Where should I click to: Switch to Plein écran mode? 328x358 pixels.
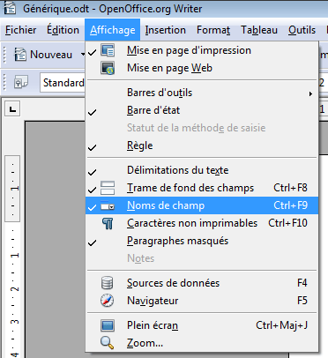[202, 325]
